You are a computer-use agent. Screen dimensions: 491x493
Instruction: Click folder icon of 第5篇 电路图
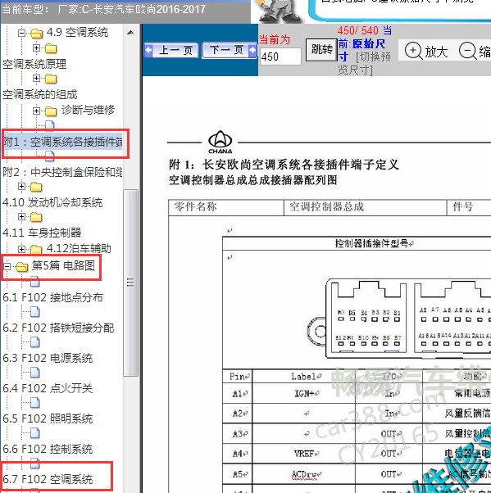pos(21,267)
